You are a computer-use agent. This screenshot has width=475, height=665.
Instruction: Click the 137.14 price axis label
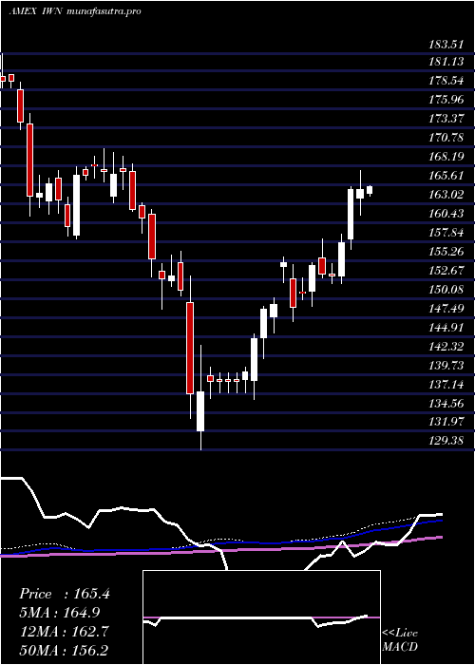point(446,385)
